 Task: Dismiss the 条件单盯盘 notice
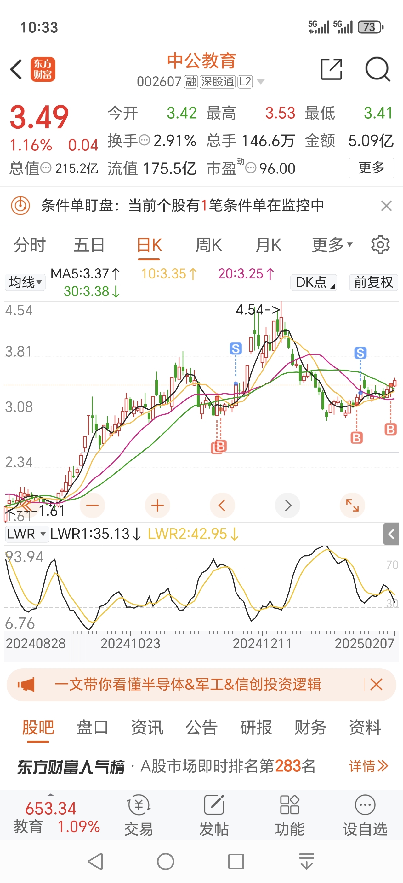click(x=386, y=206)
